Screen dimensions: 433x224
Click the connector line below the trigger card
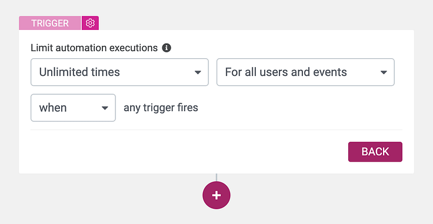coord(216,178)
